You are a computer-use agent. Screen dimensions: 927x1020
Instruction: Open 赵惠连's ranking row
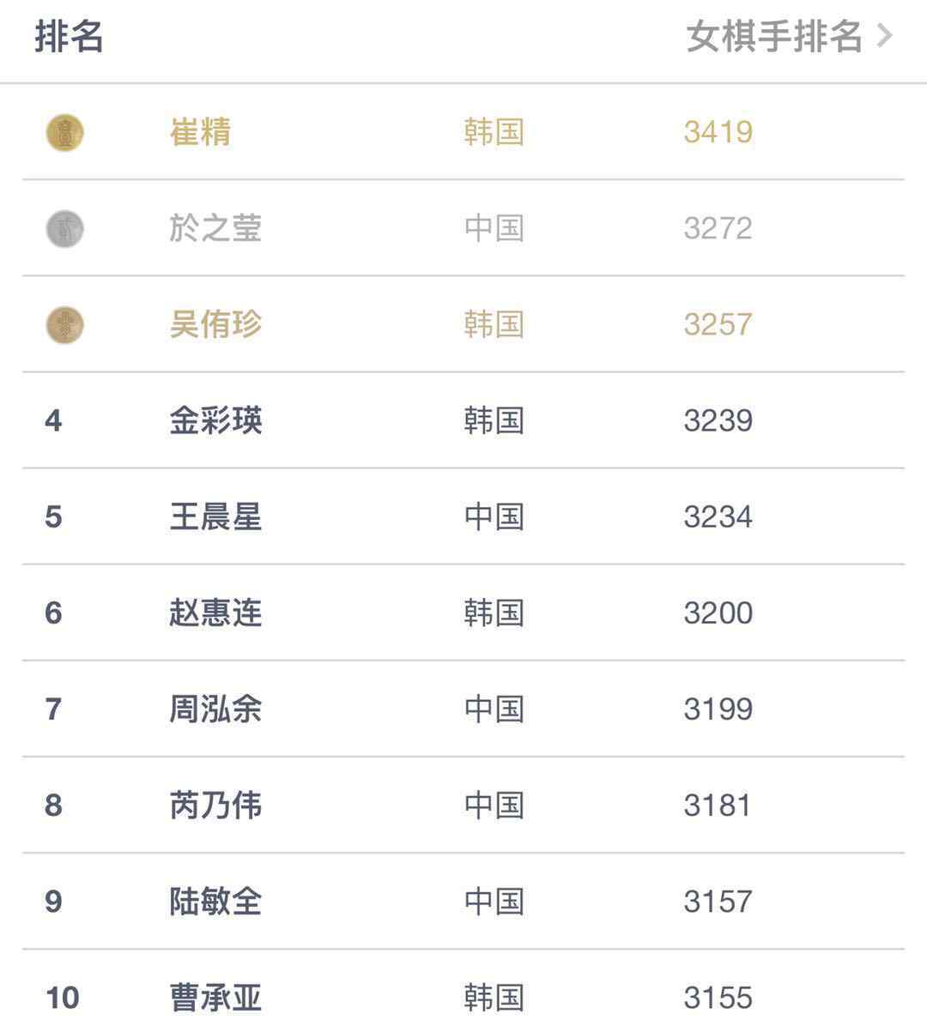click(463, 613)
